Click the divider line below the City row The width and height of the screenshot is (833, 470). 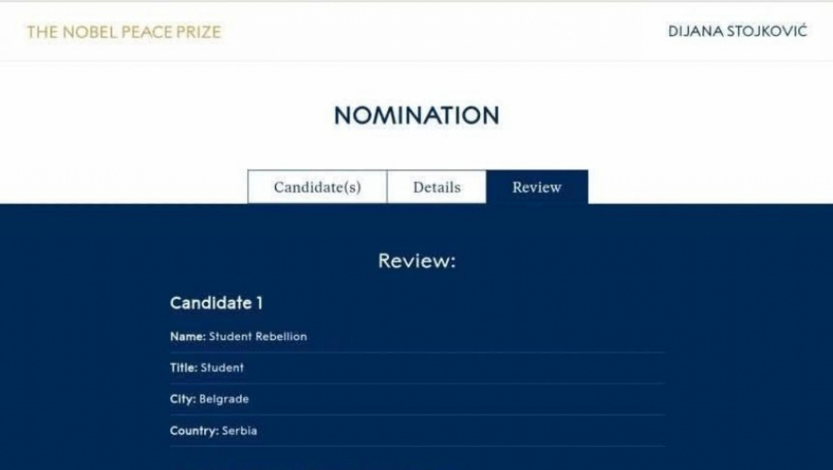pos(416,415)
